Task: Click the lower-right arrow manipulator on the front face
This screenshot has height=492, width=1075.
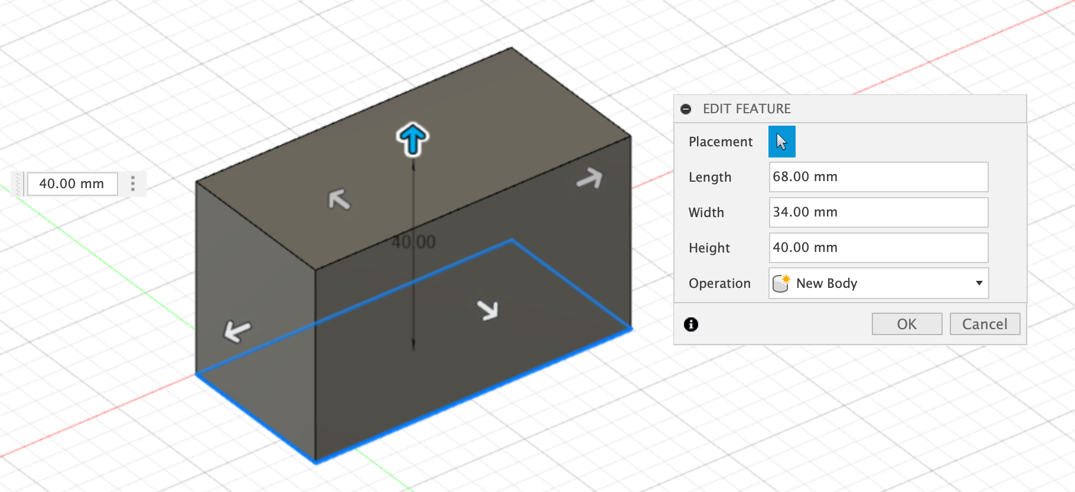Action: point(488,310)
